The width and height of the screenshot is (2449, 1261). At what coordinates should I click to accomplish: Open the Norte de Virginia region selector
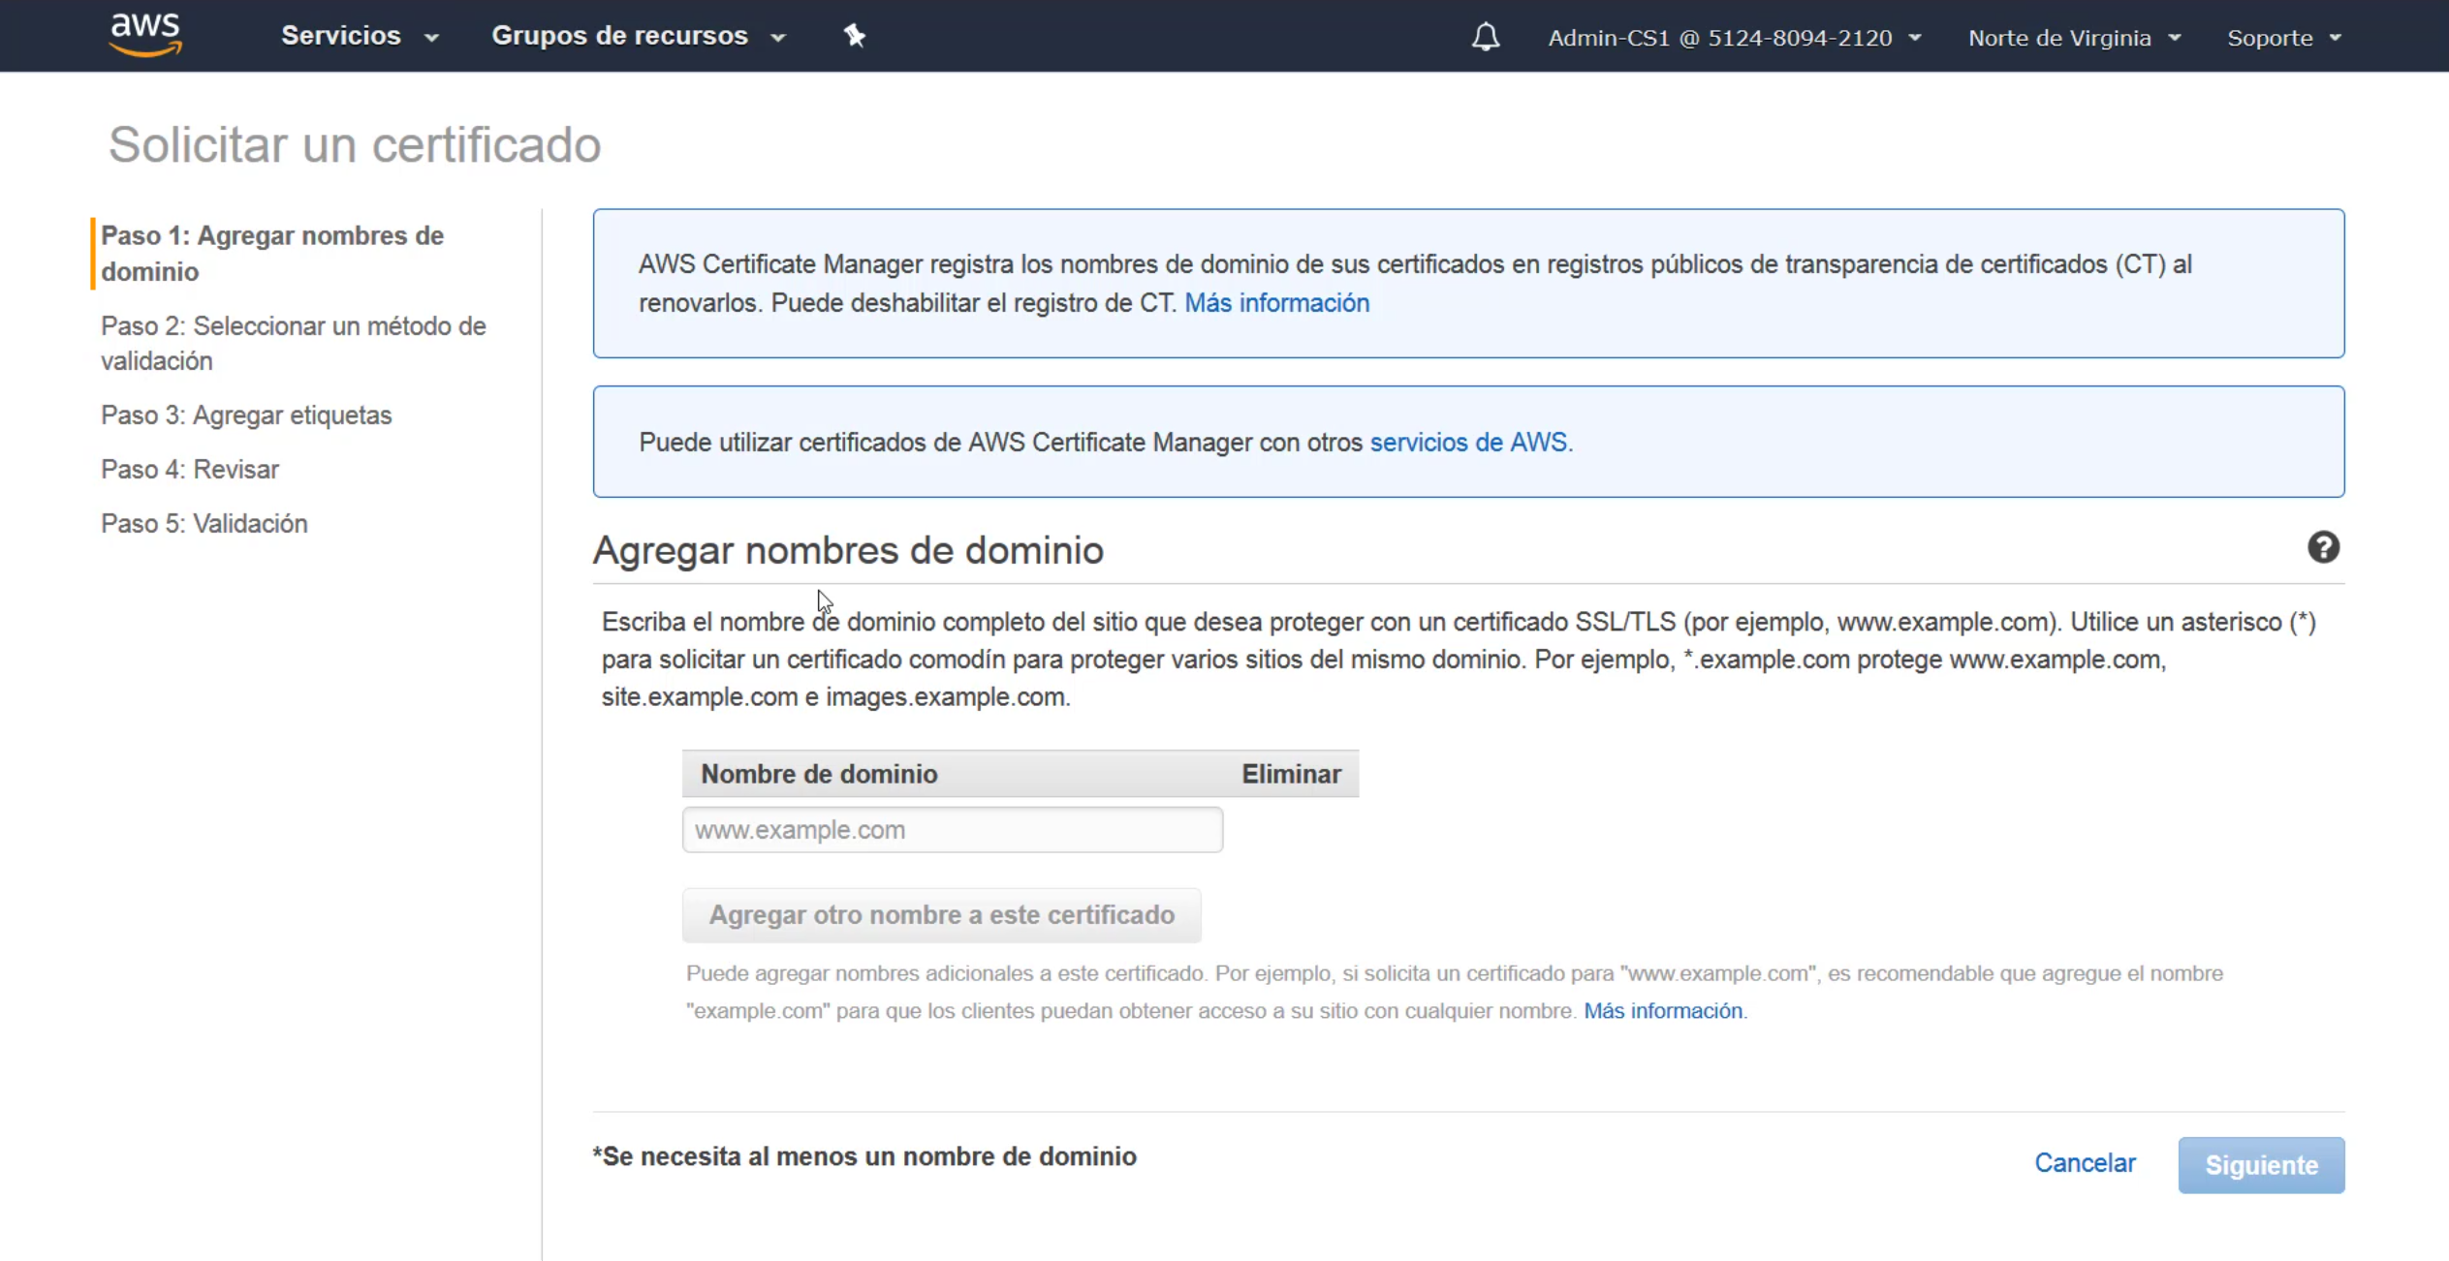(2073, 38)
